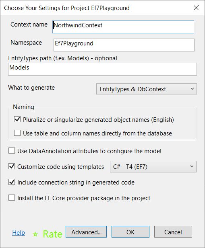
Task: Open the What to generate dropdown
Action: pyautogui.click(x=147, y=89)
